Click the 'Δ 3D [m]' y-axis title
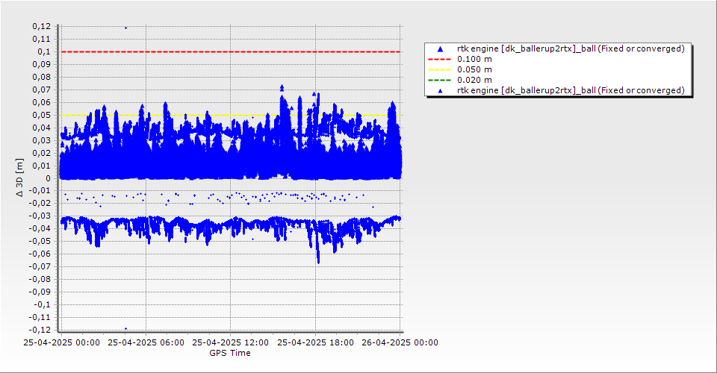 (19, 178)
